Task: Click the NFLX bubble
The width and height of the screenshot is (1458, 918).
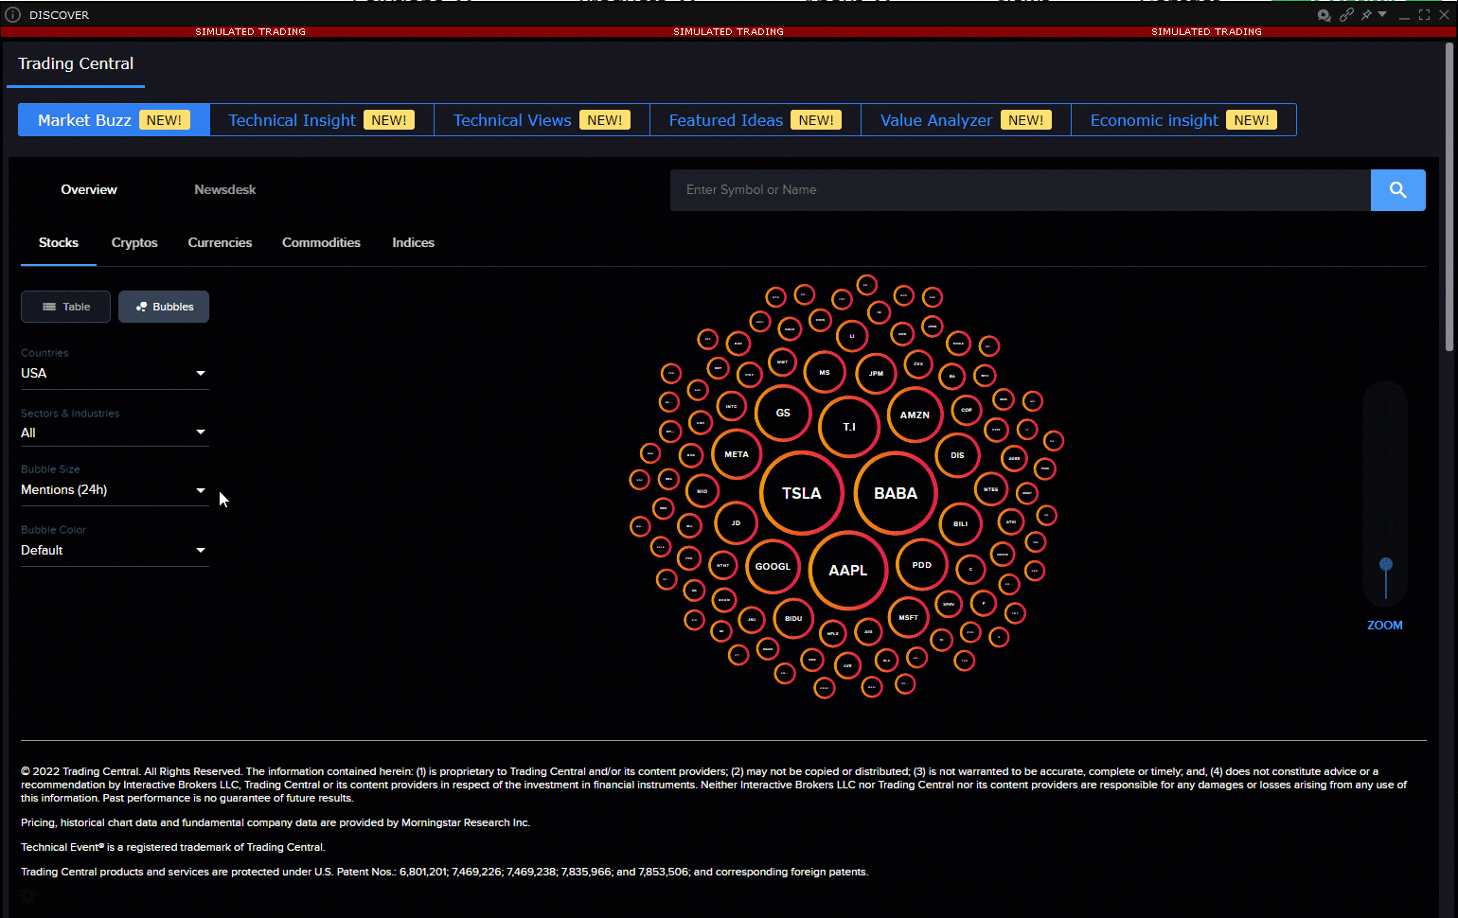Action: point(833,633)
